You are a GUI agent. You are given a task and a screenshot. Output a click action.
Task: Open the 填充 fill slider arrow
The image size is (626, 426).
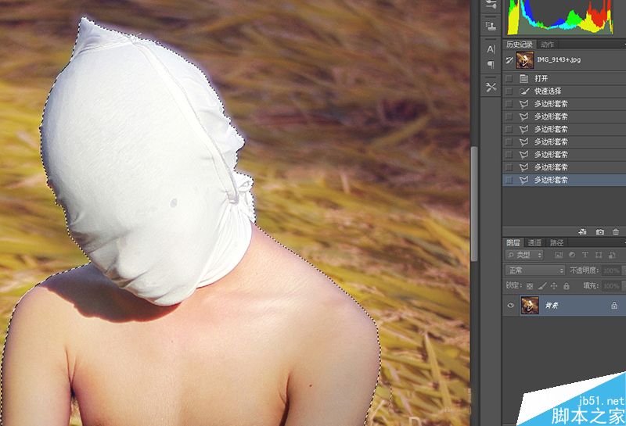(624, 286)
